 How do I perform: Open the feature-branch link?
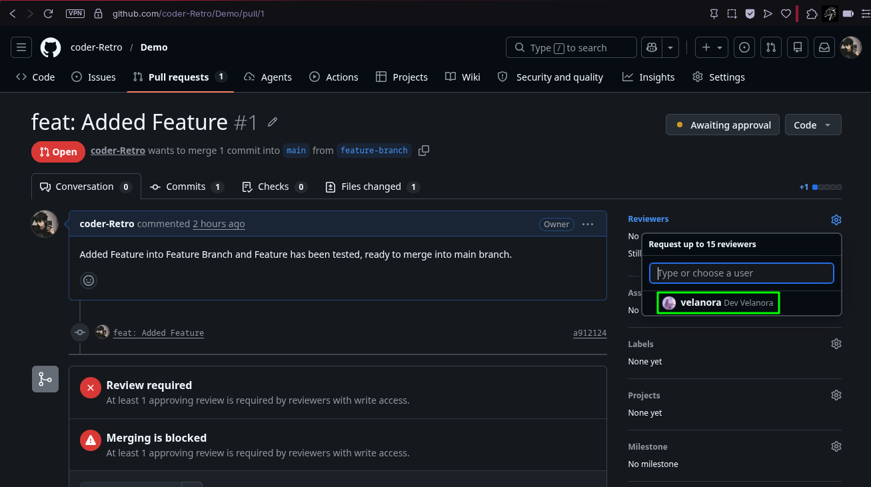coord(374,151)
